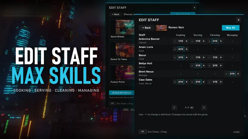Decrease Banor Serving skill
The width and height of the screenshot is (248, 139).
point(192,58)
